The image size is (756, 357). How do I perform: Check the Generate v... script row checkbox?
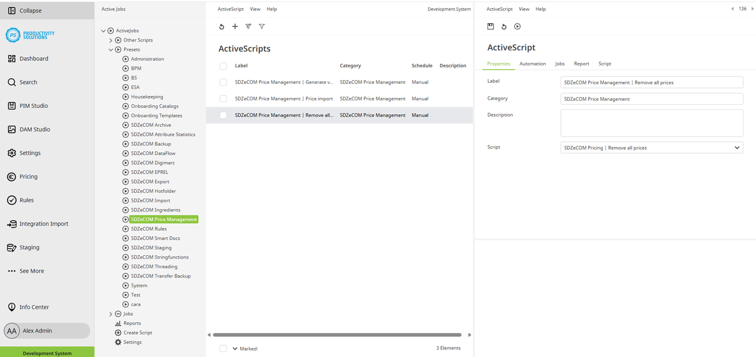click(x=223, y=82)
